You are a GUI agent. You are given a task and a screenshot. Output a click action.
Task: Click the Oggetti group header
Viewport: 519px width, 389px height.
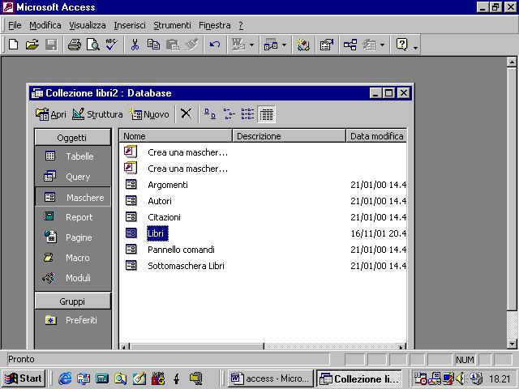point(72,137)
